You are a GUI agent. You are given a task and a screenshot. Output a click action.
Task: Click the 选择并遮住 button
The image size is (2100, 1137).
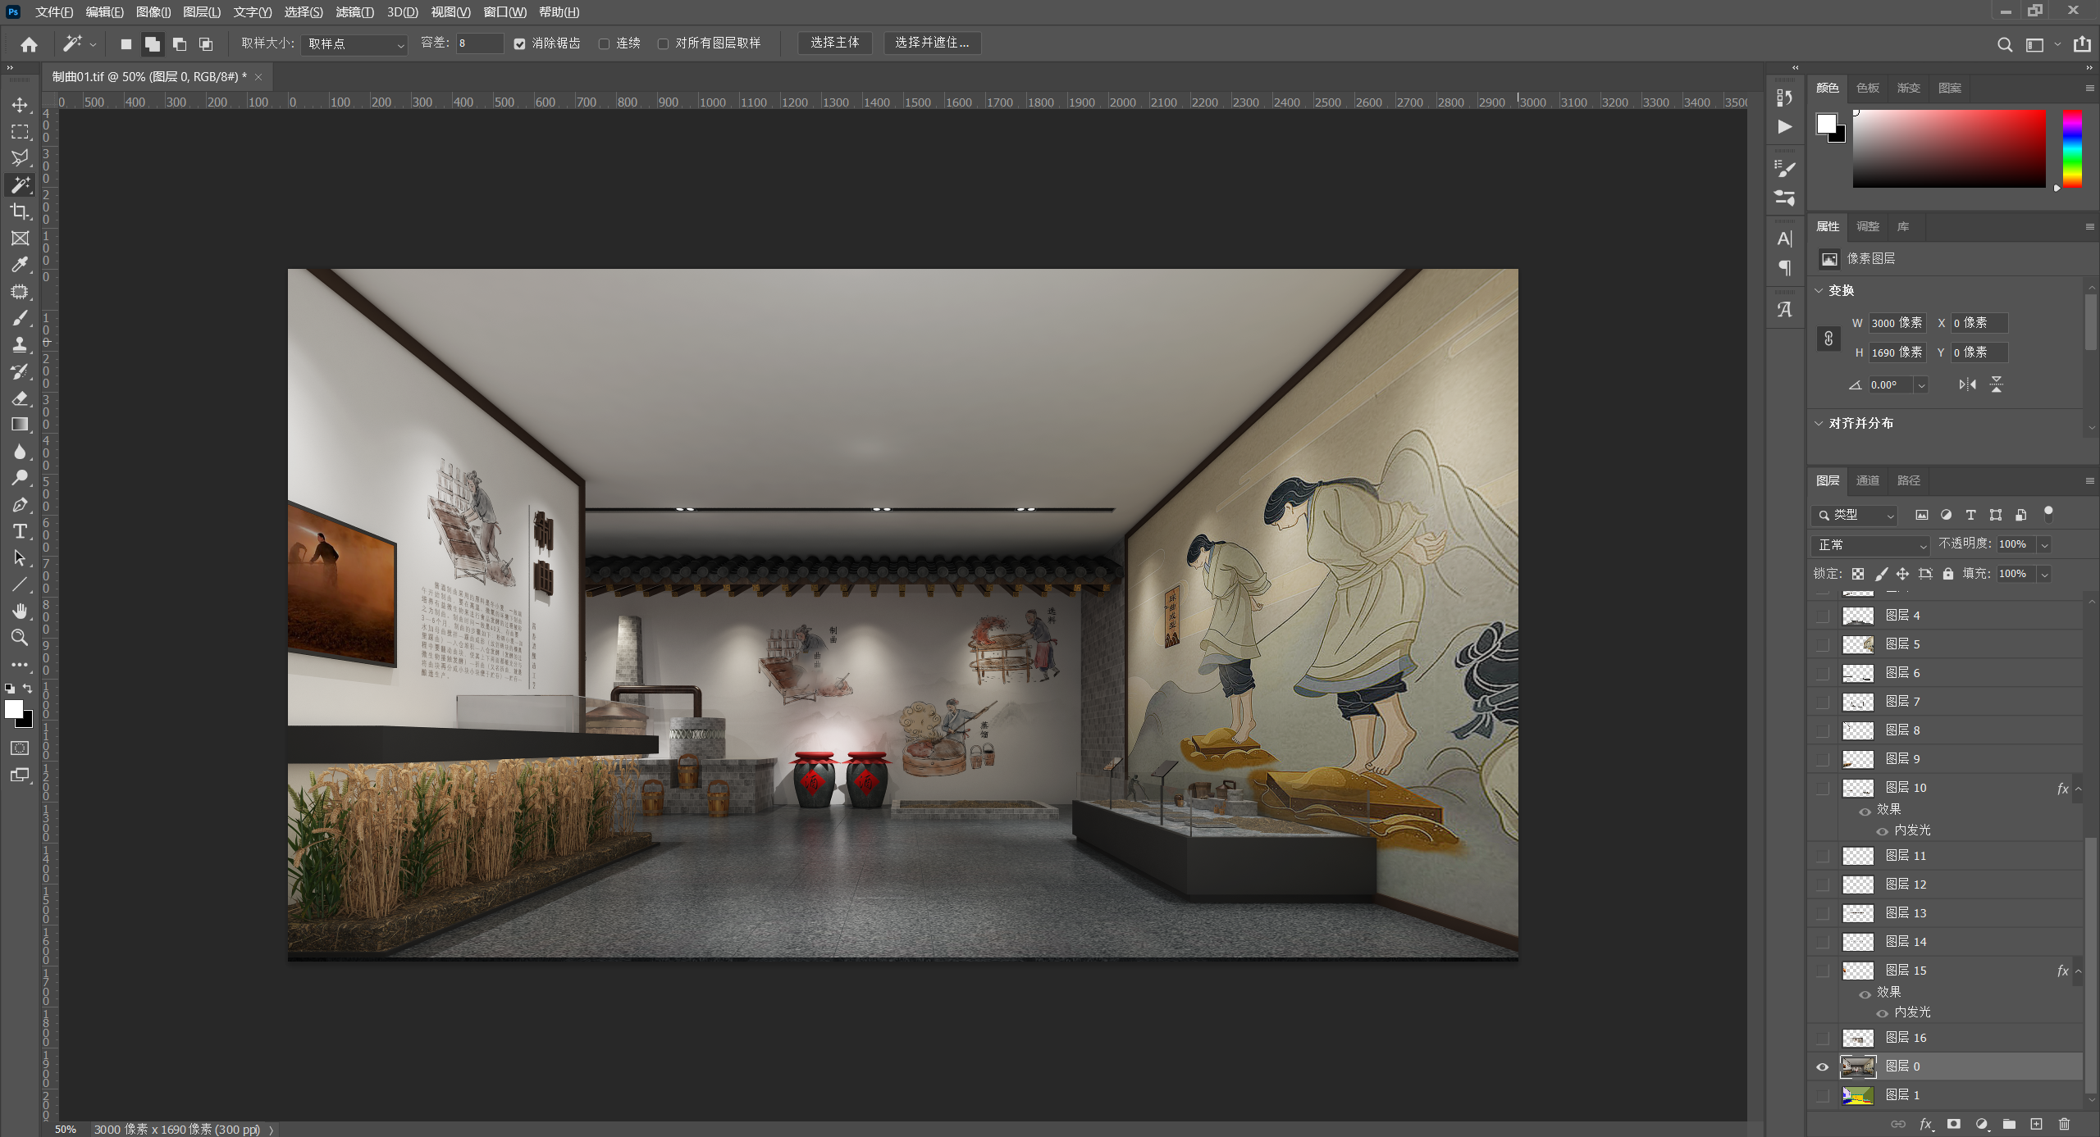932,43
